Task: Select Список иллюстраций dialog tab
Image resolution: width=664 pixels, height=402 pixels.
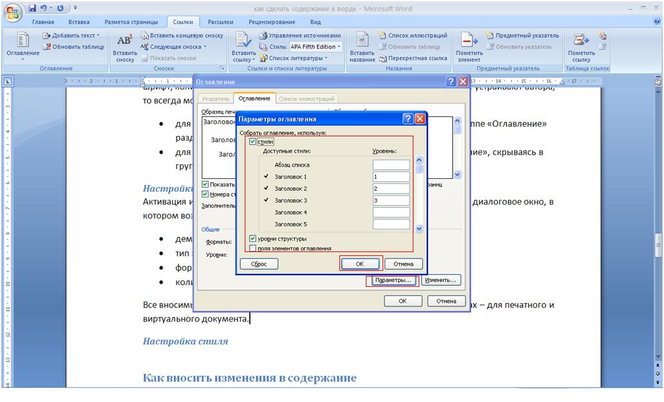Action: [x=307, y=99]
